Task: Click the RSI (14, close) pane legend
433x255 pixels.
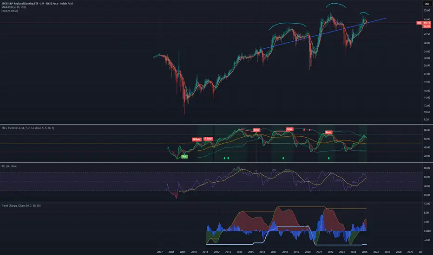Action: (x=9, y=166)
